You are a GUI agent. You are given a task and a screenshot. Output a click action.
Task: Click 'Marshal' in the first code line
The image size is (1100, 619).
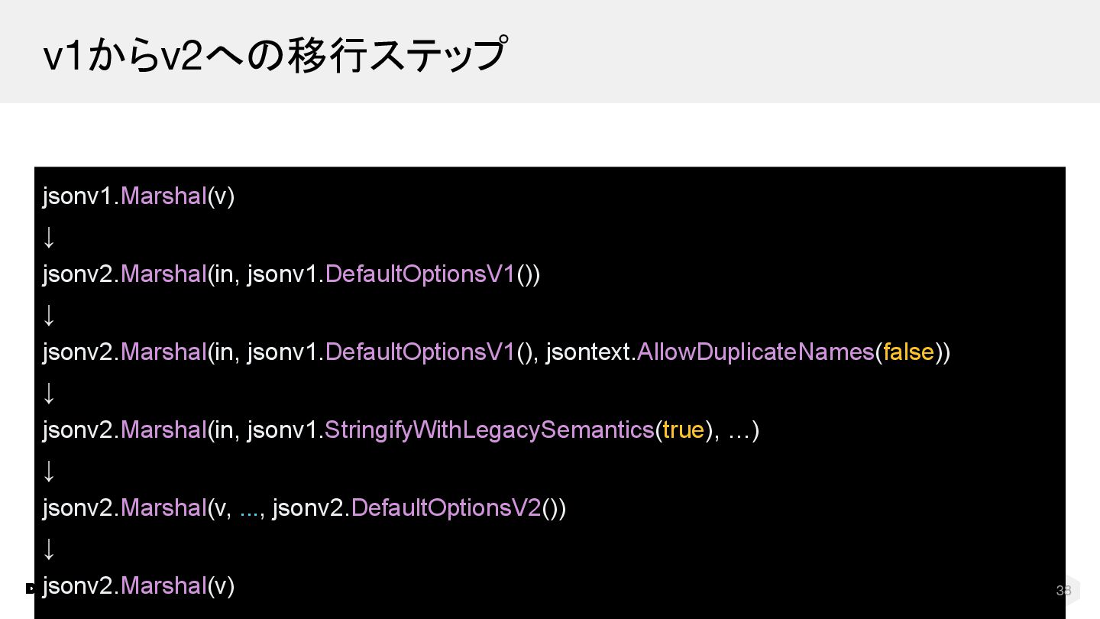tap(163, 196)
